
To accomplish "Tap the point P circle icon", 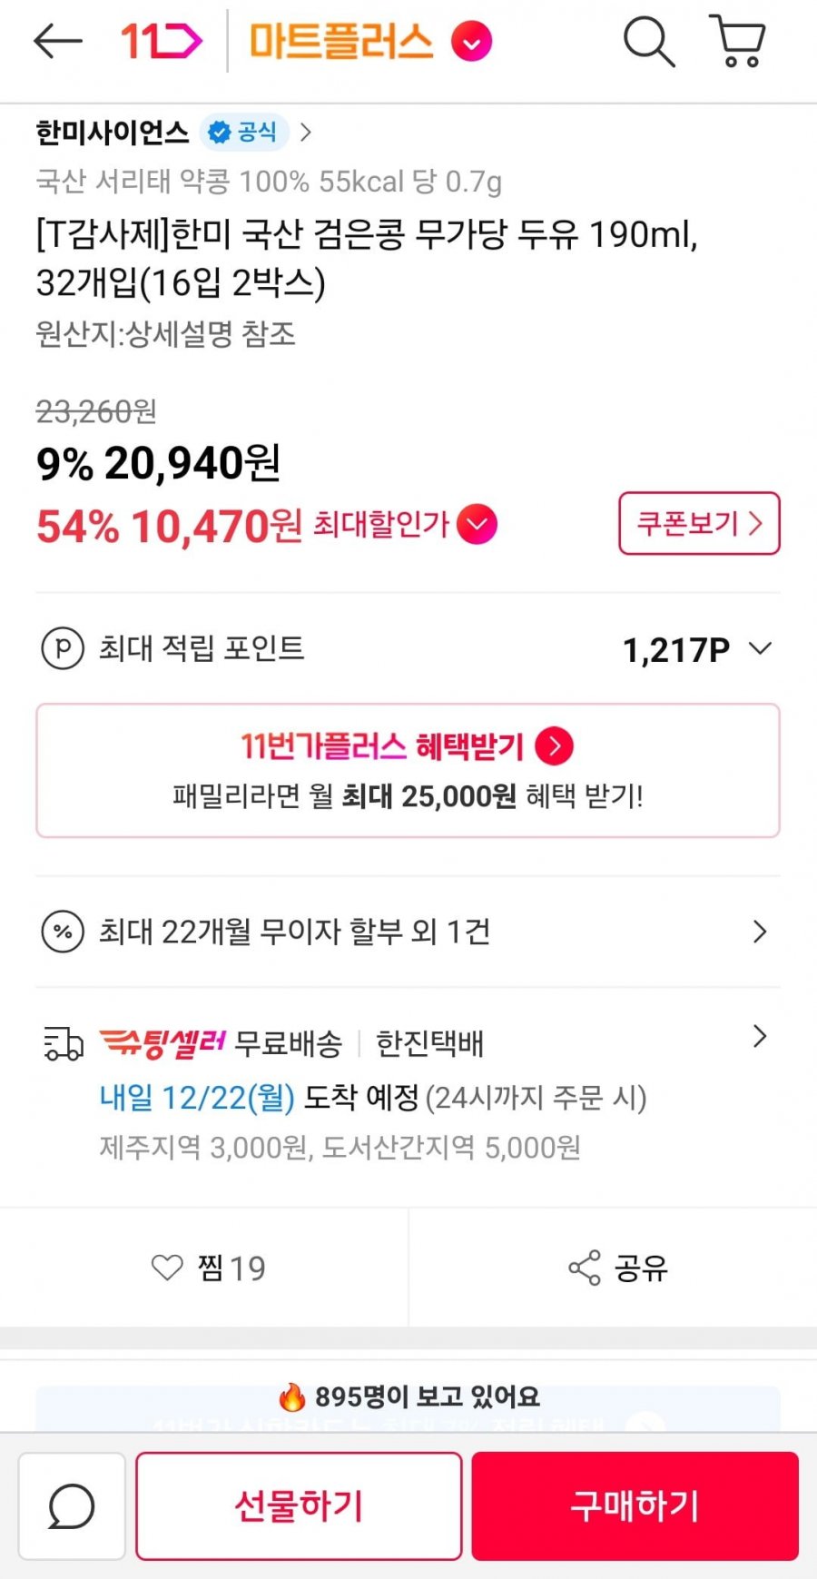I will (x=63, y=648).
